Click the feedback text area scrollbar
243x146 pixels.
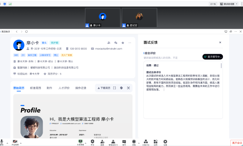click(x=221, y=66)
